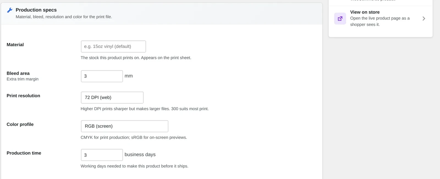This screenshot has height=179, width=440.
Task: Open the View on store chevron arrow
Action: coord(424,18)
